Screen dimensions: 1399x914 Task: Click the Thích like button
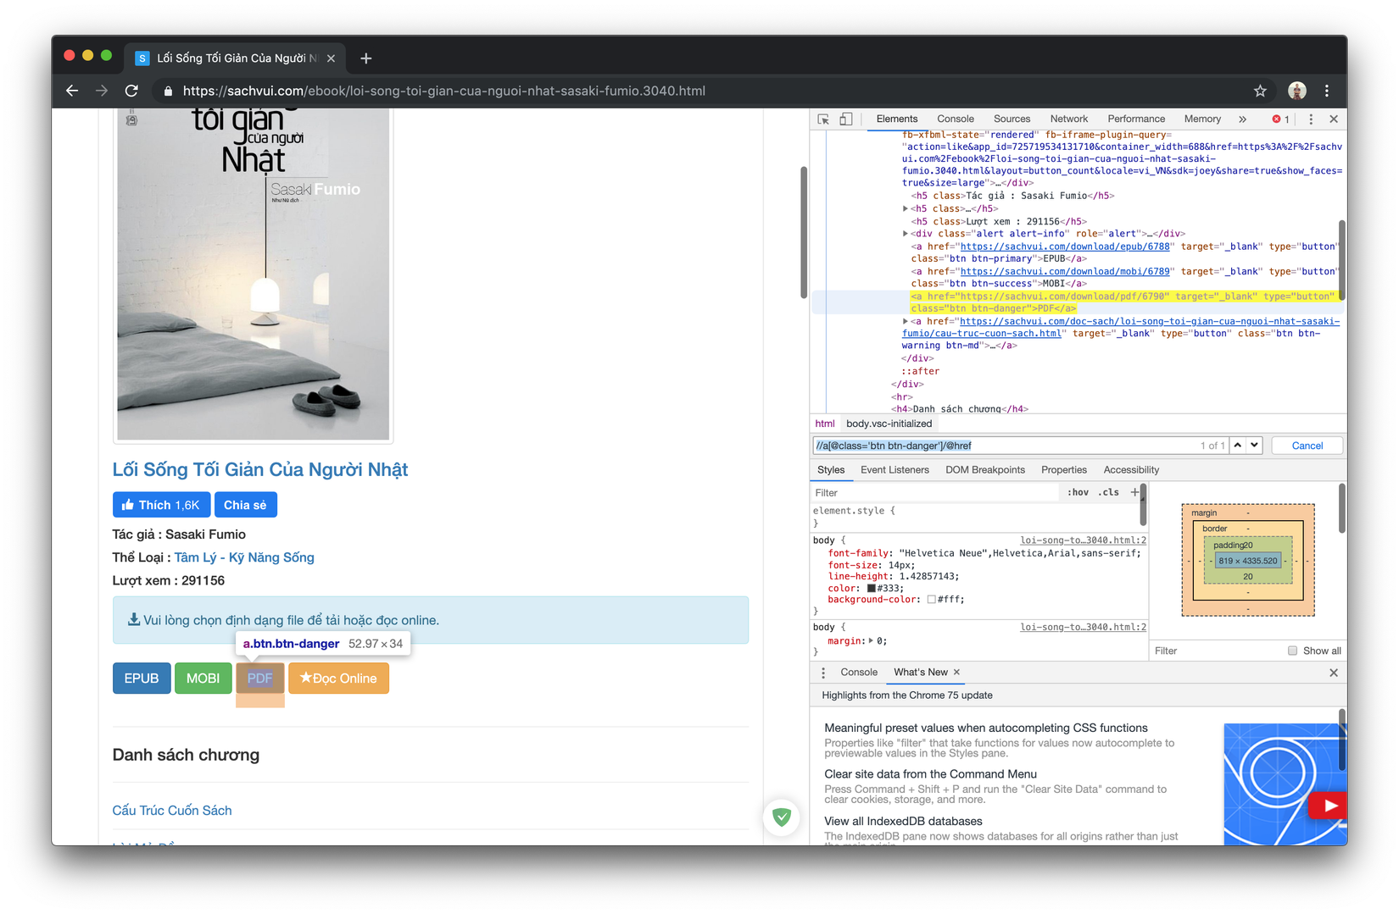coord(161,505)
